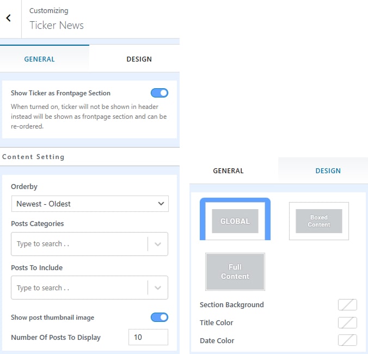Open the right panel Design tab
Image resolution: width=368 pixels, height=354 pixels.
click(328, 171)
